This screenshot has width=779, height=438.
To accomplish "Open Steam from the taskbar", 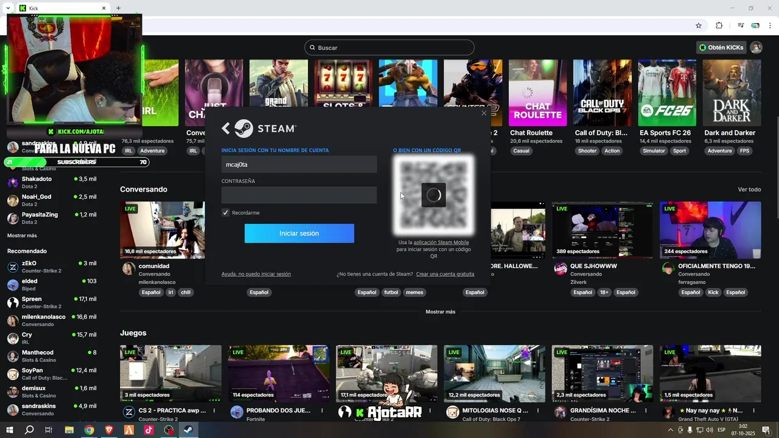I will [x=189, y=430].
